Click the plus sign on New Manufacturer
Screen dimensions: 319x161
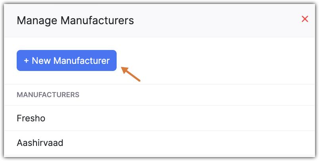[x=26, y=61]
